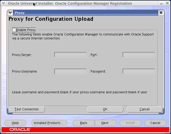Confirm proxy settings with OK
Screen dimensions: 171x134
[105, 109]
